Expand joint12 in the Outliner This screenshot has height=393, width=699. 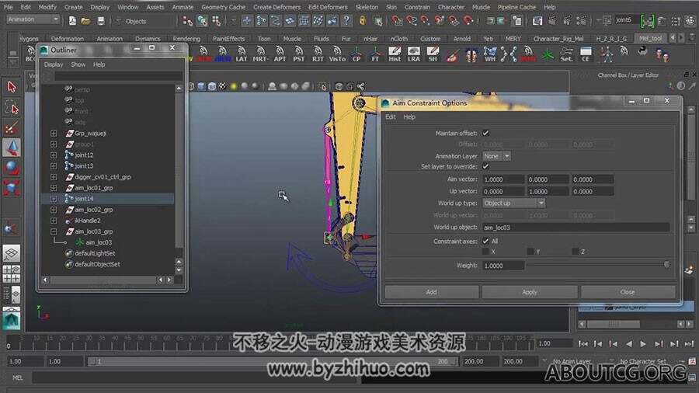(54, 155)
